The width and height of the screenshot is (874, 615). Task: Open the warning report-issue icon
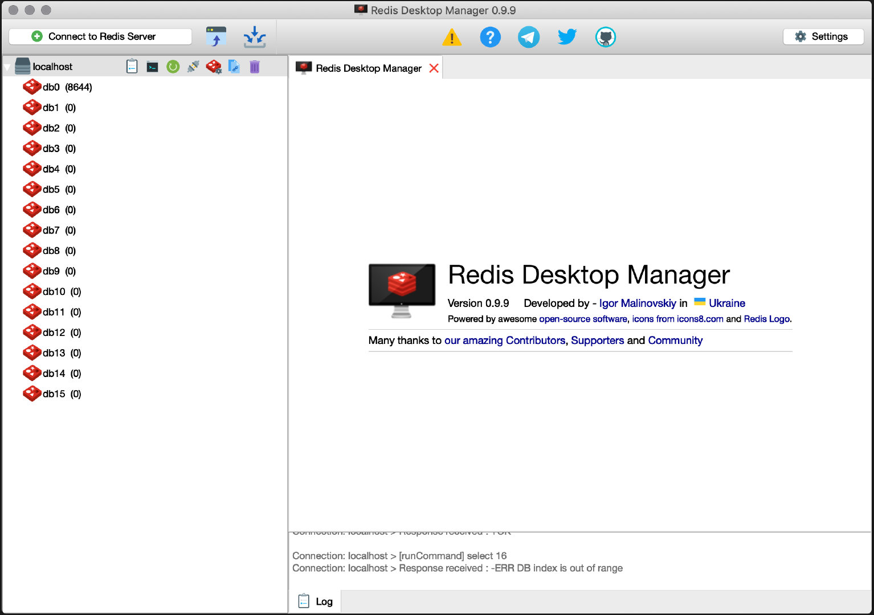point(452,38)
